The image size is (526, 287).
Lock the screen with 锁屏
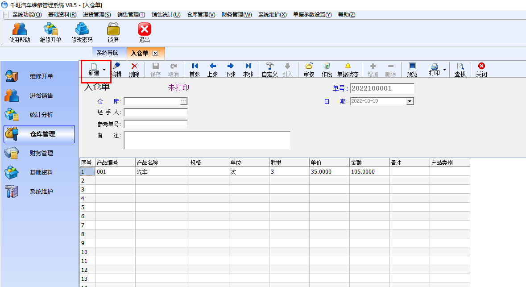(x=113, y=33)
